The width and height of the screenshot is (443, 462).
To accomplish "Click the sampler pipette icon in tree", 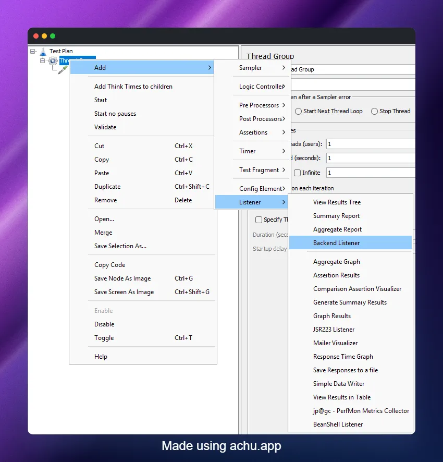I will click(63, 70).
